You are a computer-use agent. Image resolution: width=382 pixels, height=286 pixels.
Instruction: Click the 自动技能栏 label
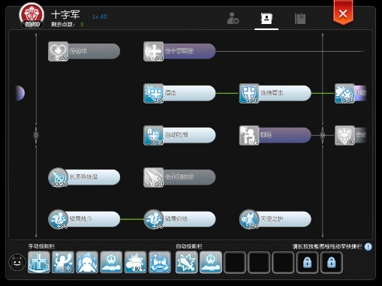pos(189,246)
